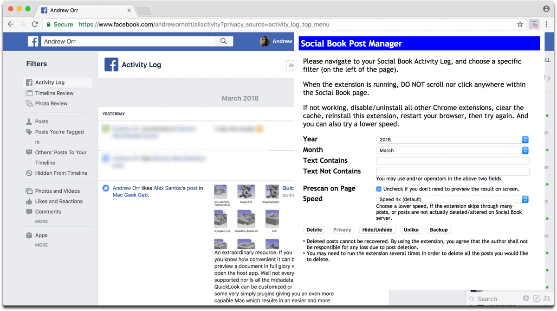
Task: Open the Mac Geek Gab link
Action: [130, 195]
